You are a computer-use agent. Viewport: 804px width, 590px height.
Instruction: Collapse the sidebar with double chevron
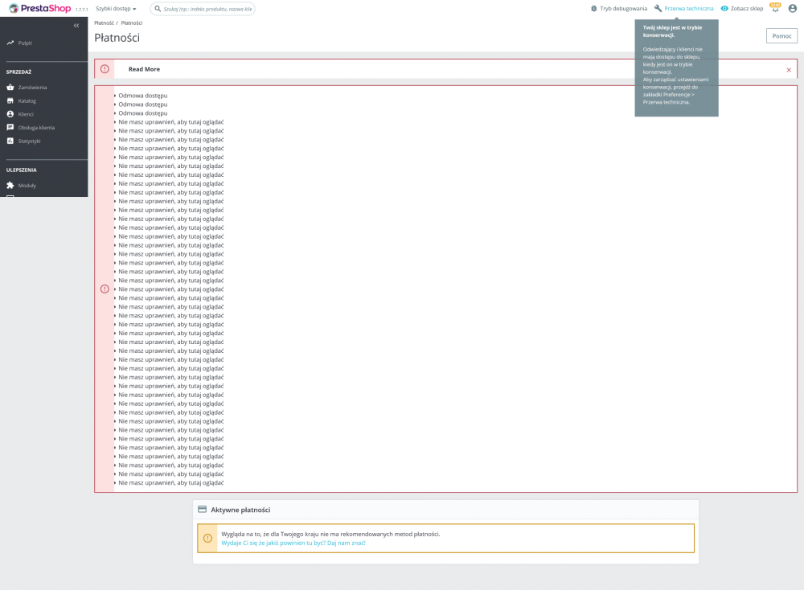pos(76,25)
